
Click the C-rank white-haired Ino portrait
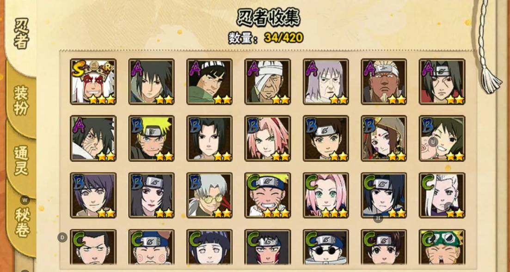coord(442,195)
